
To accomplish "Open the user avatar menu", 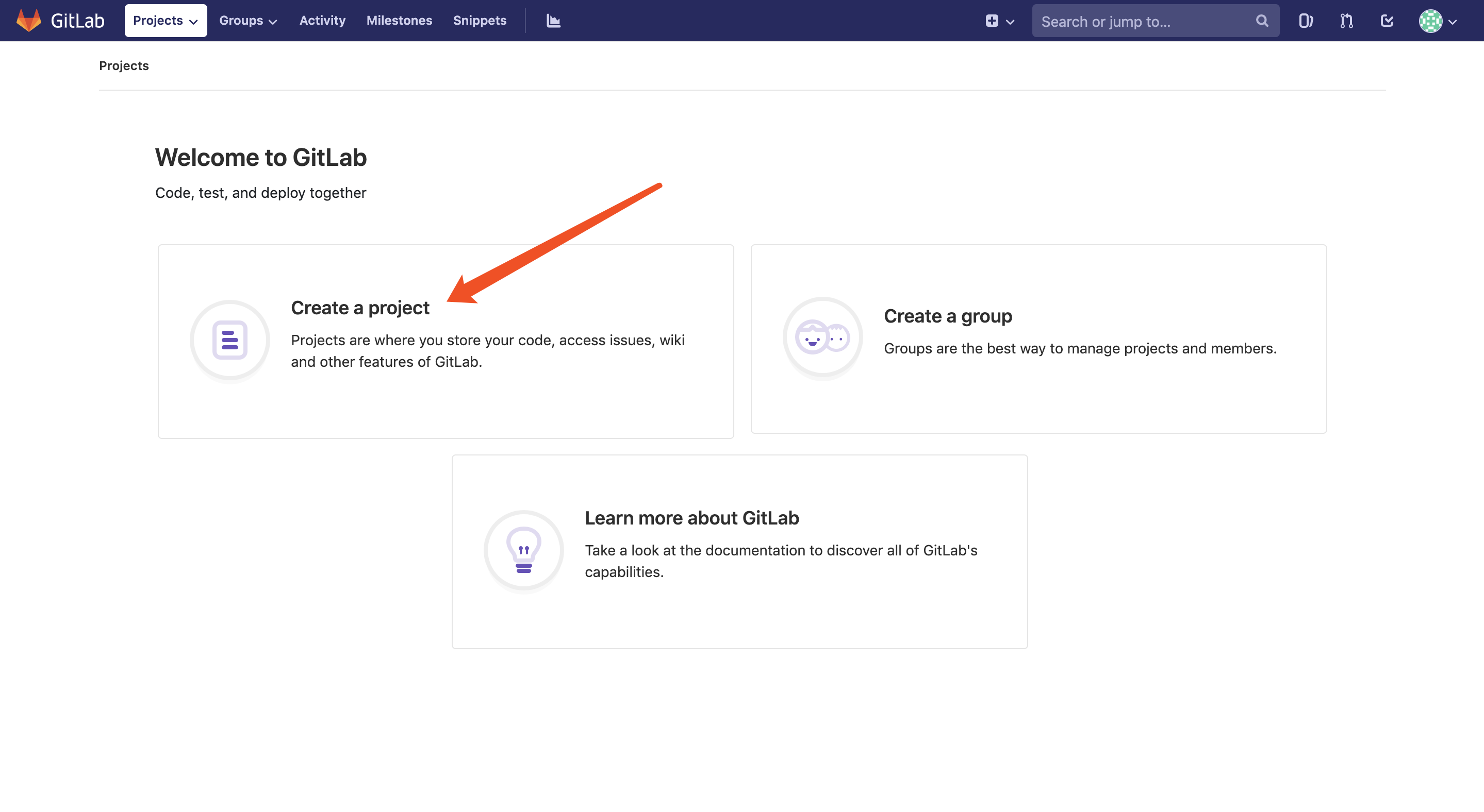I will tap(1438, 21).
